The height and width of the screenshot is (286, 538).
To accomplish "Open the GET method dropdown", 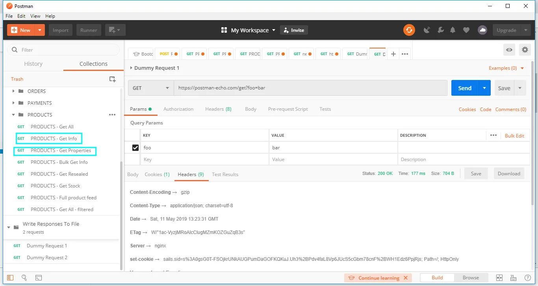I will point(151,88).
